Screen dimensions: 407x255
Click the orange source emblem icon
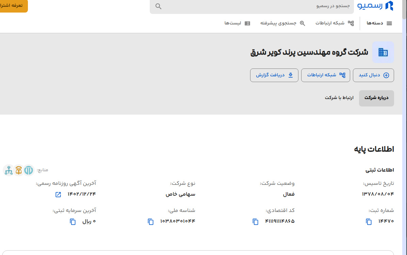18,170
